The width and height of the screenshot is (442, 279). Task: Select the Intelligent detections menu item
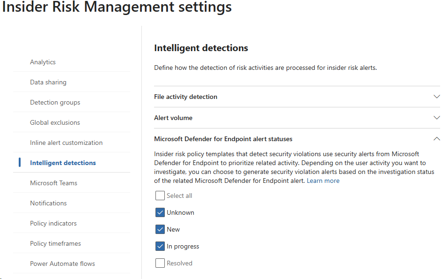63,163
